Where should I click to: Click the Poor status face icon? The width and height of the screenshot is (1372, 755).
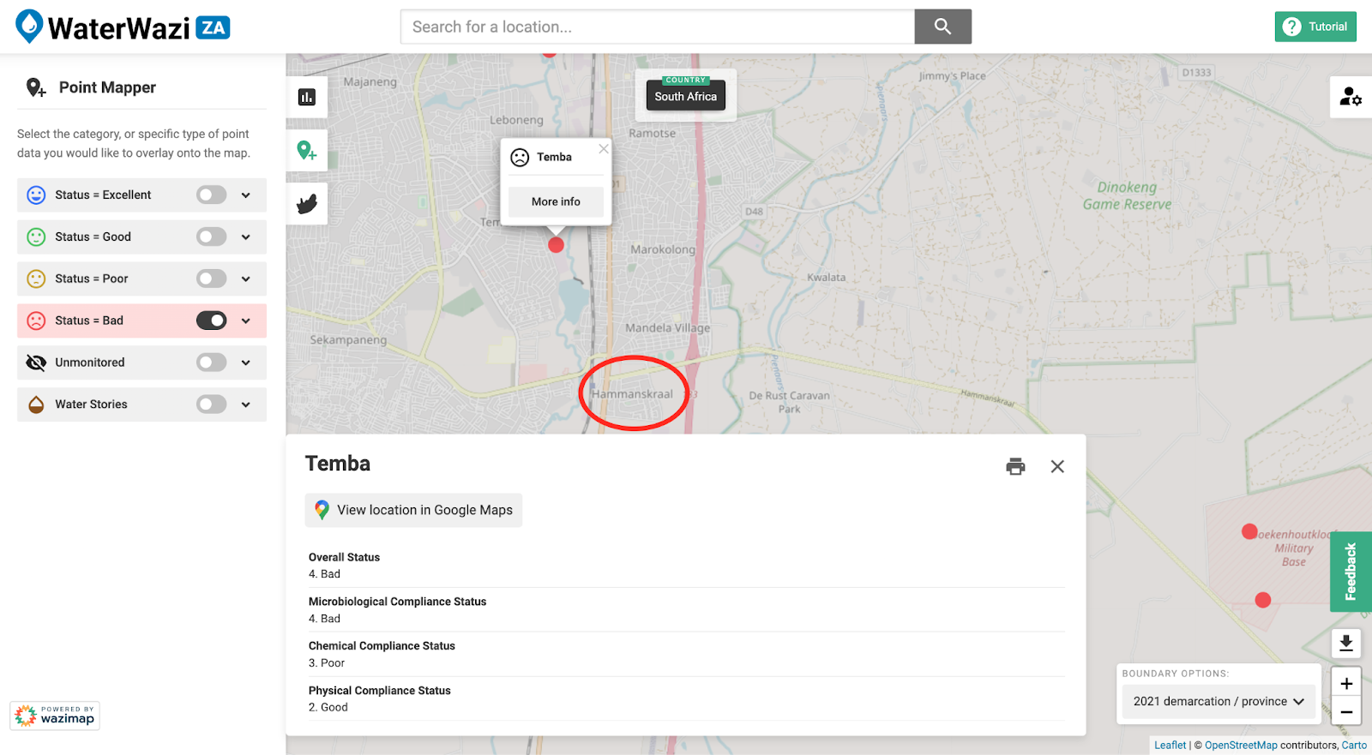coord(36,279)
